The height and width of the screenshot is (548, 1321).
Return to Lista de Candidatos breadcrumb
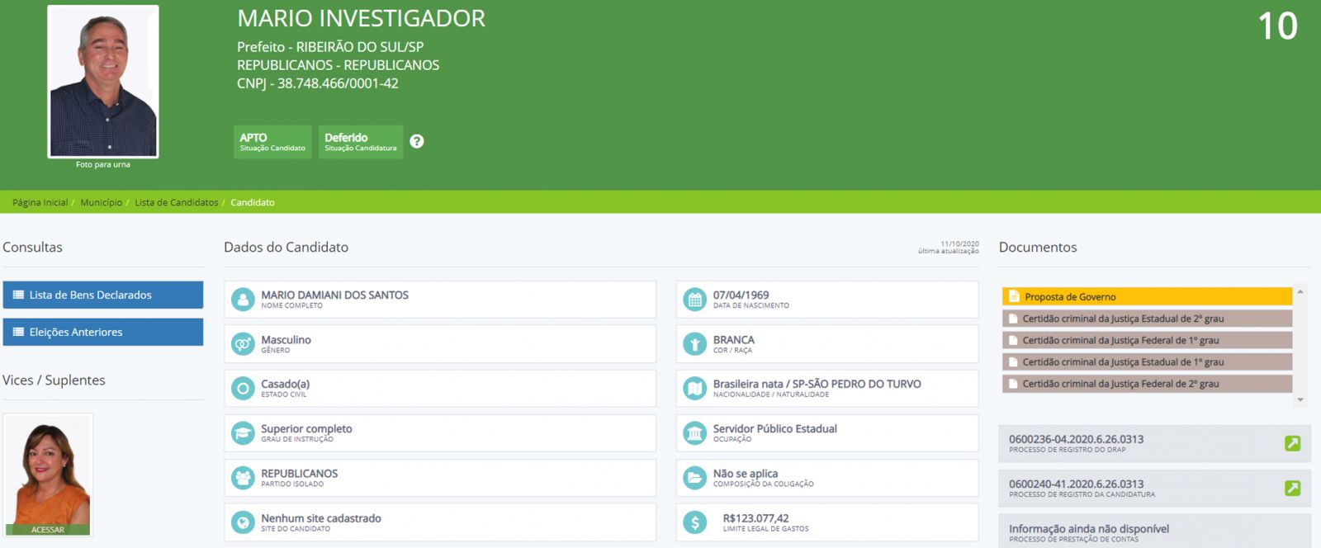click(x=177, y=202)
